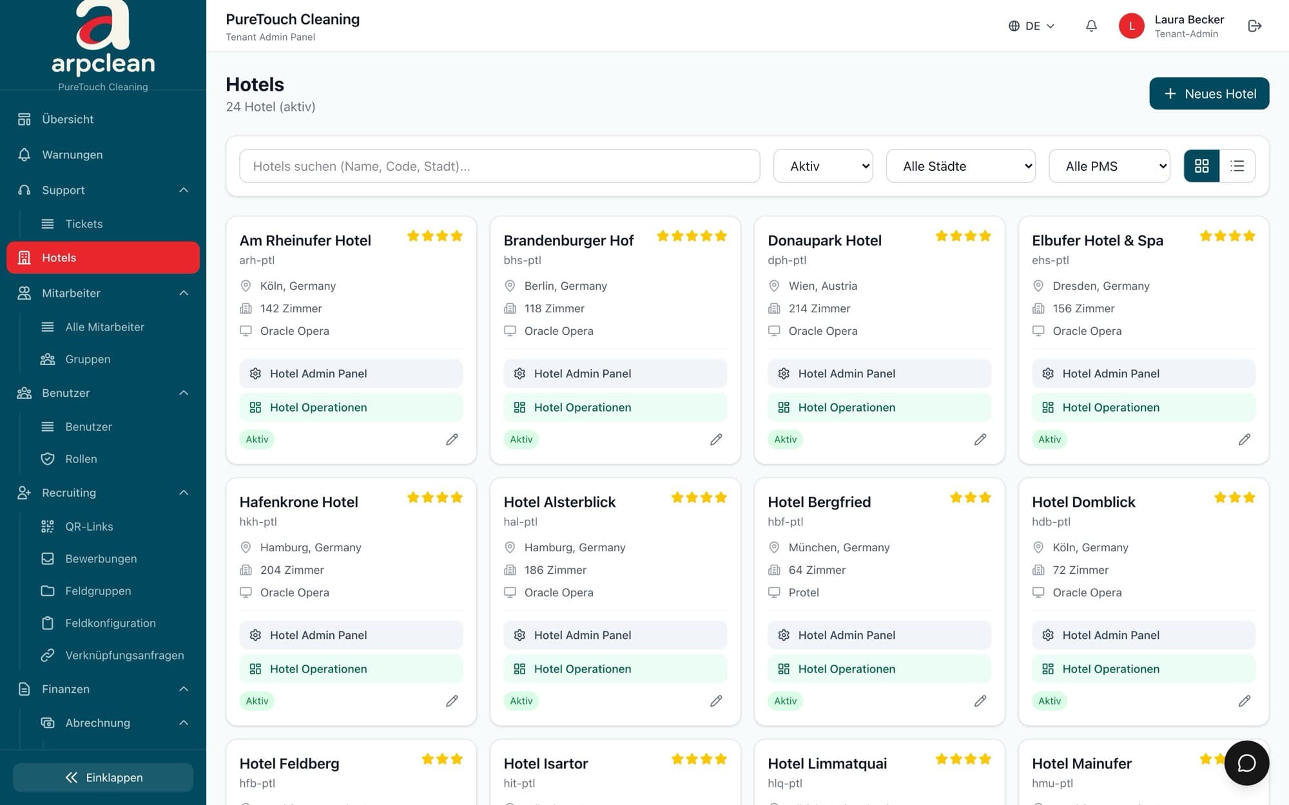Open Hotel Operationen for Donaupark Hotel
The image size is (1289, 805).
[879, 407]
